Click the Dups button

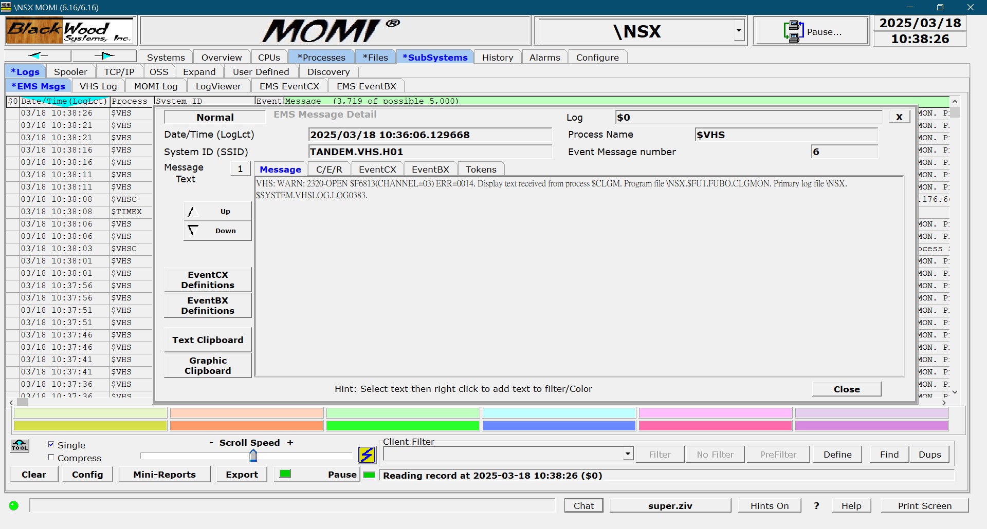[929, 454]
